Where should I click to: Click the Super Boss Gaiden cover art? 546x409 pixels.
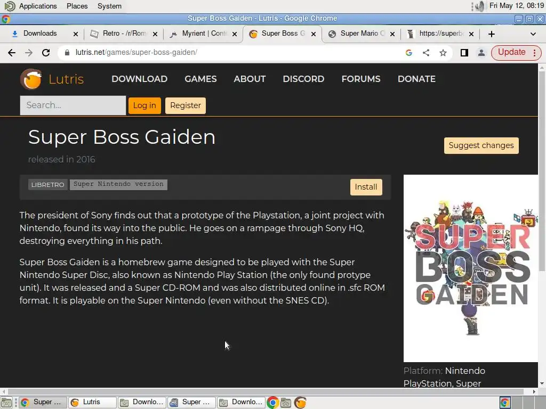click(470, 268)
